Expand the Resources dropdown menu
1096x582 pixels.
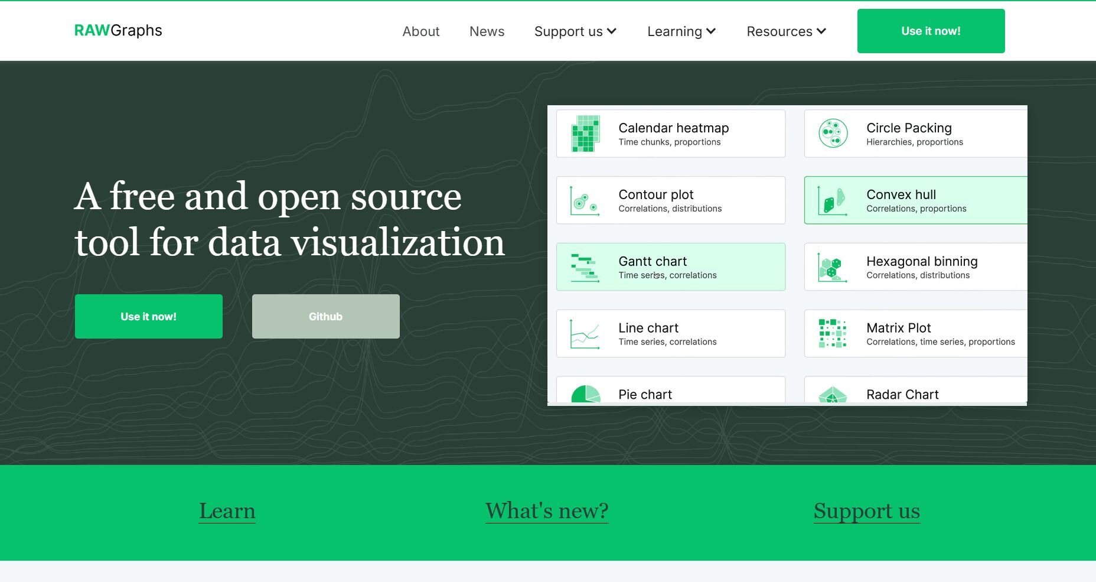tap(786, 31)
